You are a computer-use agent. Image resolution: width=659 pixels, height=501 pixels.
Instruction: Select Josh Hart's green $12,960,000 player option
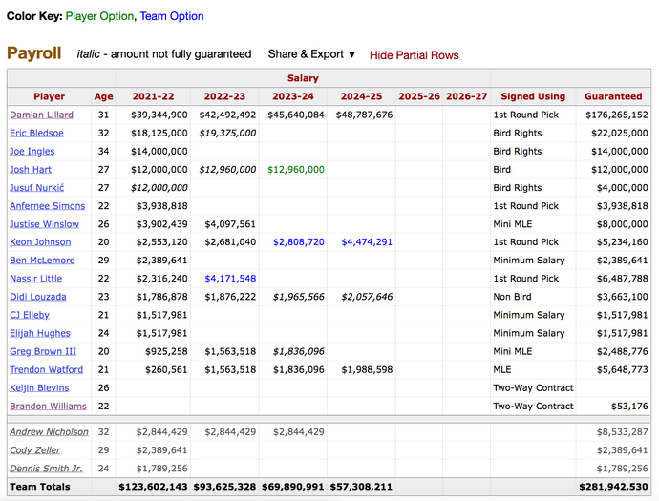(296, 169)
